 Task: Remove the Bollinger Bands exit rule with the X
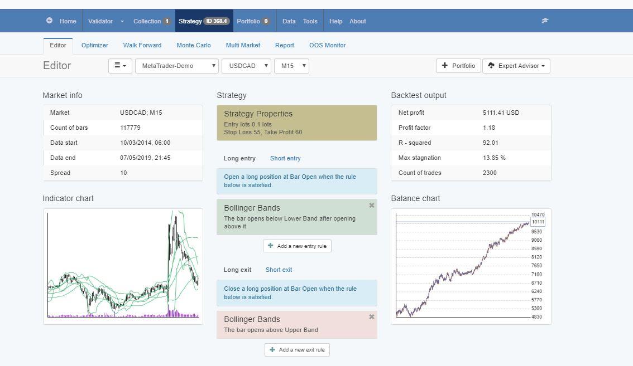[372, 317]
